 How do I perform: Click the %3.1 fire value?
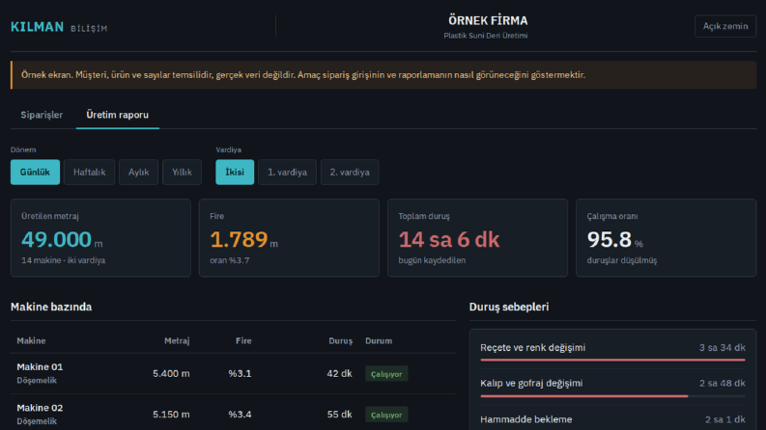point(240,373)
